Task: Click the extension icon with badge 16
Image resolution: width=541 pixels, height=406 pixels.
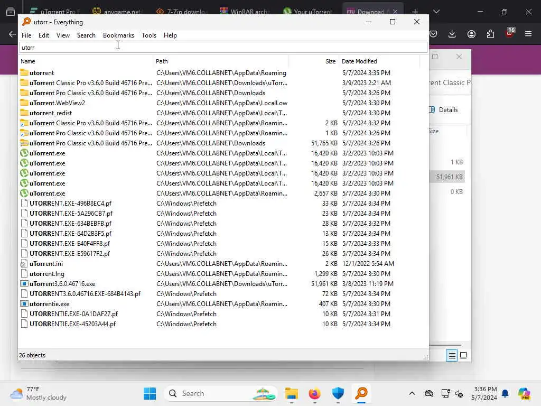Action: tap(510, 33)
